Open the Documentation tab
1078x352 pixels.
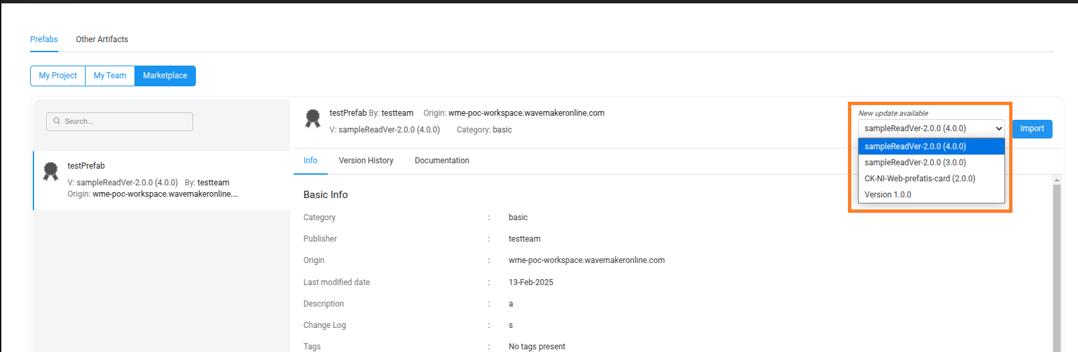click(441, 161)
